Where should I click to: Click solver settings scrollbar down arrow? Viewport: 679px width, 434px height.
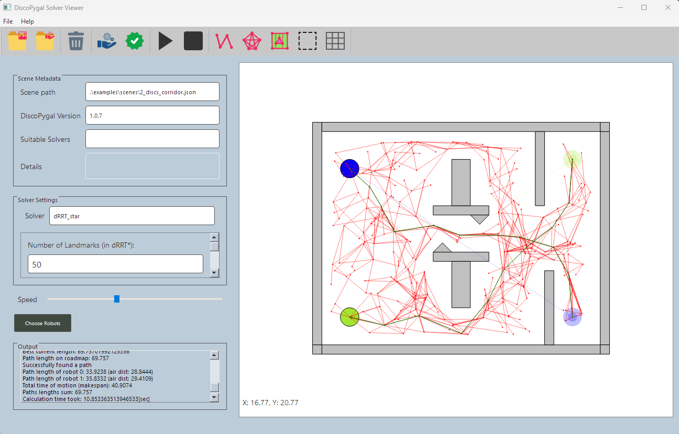pyautogui.click(x=214, y=273)
